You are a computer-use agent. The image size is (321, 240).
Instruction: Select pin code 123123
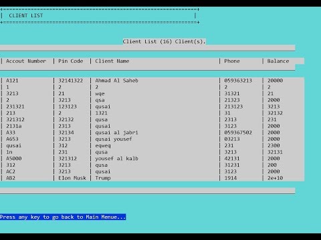[x=68, y=107]
